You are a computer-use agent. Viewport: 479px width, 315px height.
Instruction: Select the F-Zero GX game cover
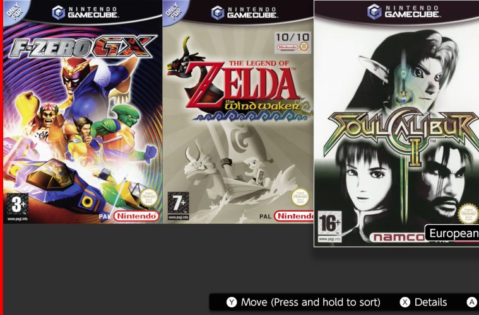point(83,112)
